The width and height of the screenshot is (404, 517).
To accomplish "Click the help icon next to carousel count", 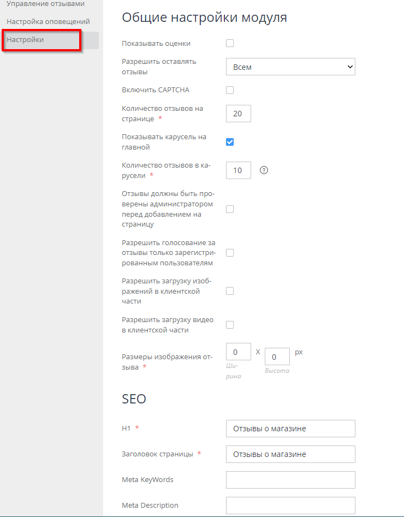I will 264,170.
